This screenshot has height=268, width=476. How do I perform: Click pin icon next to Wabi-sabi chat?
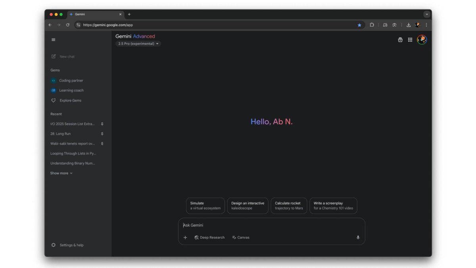click(102, 144)
